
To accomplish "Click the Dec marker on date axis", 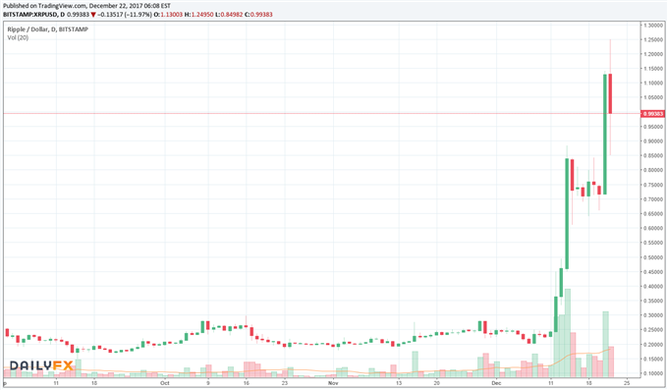I will [496, 383].
